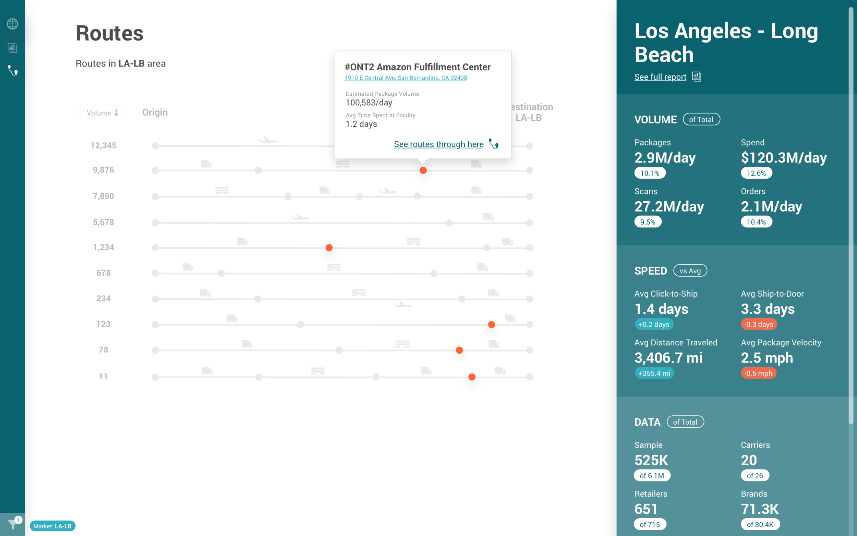857x536 pixels.
Task: Click airplane icon on the 12,345 route
Action: (268, 140)
